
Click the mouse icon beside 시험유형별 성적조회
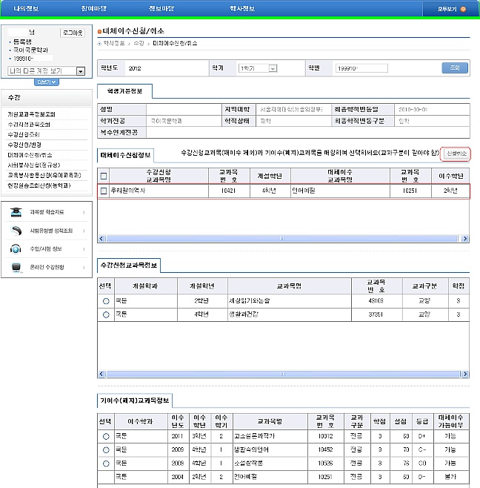click(16, 231)
